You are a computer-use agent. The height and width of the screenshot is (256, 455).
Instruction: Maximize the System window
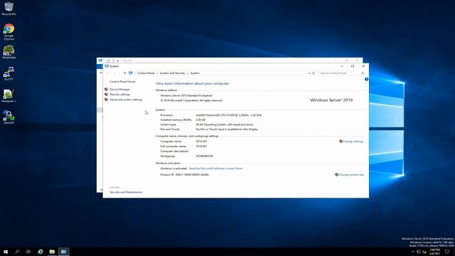coord(353,66)
